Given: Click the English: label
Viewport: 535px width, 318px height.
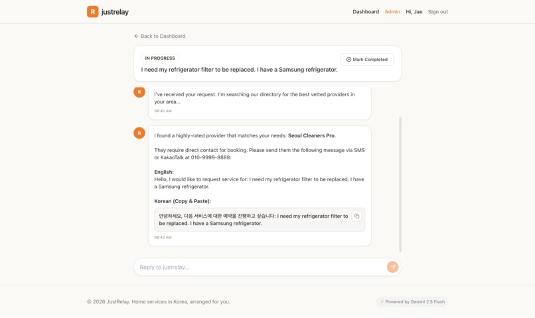Looking at the screenshot, I should pyautogui.click(x=164, y=172).
